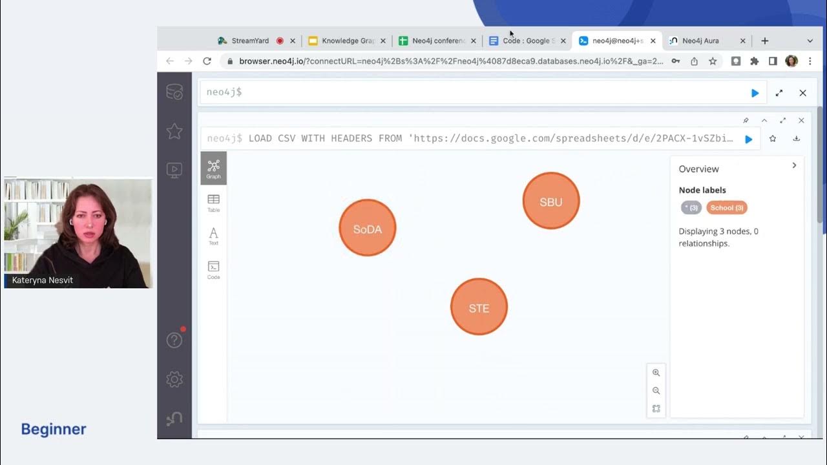Switch to Text view
The height and width of the screenshot is (465, 827).
[213, 236]
